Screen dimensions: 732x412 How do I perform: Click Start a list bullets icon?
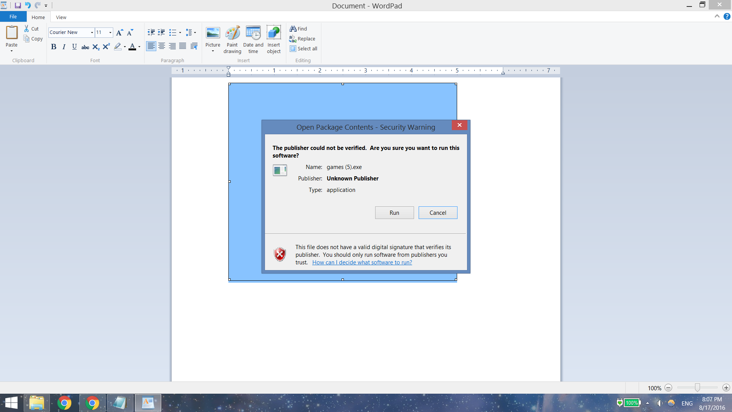(x=173, y=32)
